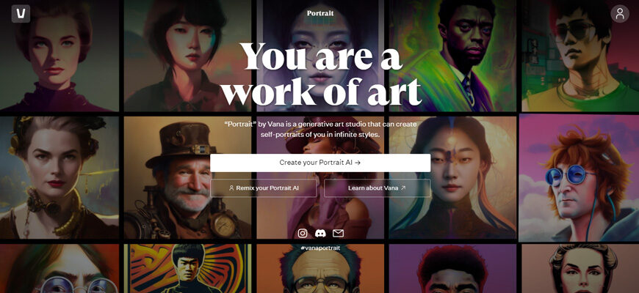Click the email envelope icon
This screenshot has height=293, width=639.
(339, 233)
